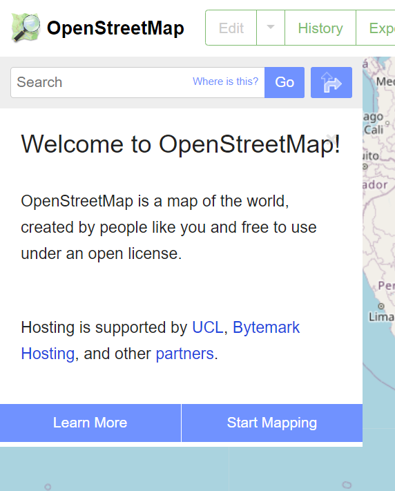Click the Go search button
The image size is (395, 491).
point(285,82)
